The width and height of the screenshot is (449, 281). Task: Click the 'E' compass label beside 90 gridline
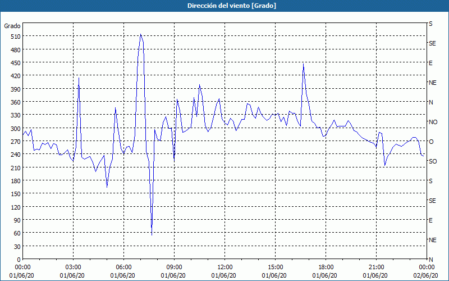pyautogui.click(x=430, y=220)
